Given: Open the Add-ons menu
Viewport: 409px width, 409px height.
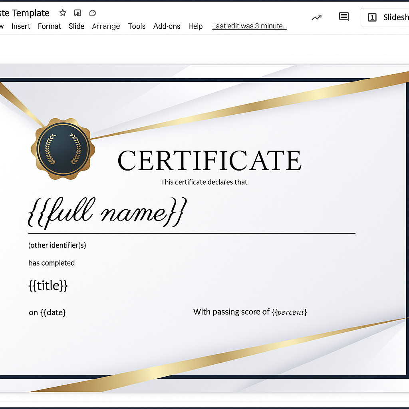Looking at the screenshot, I should click(167, 26).
